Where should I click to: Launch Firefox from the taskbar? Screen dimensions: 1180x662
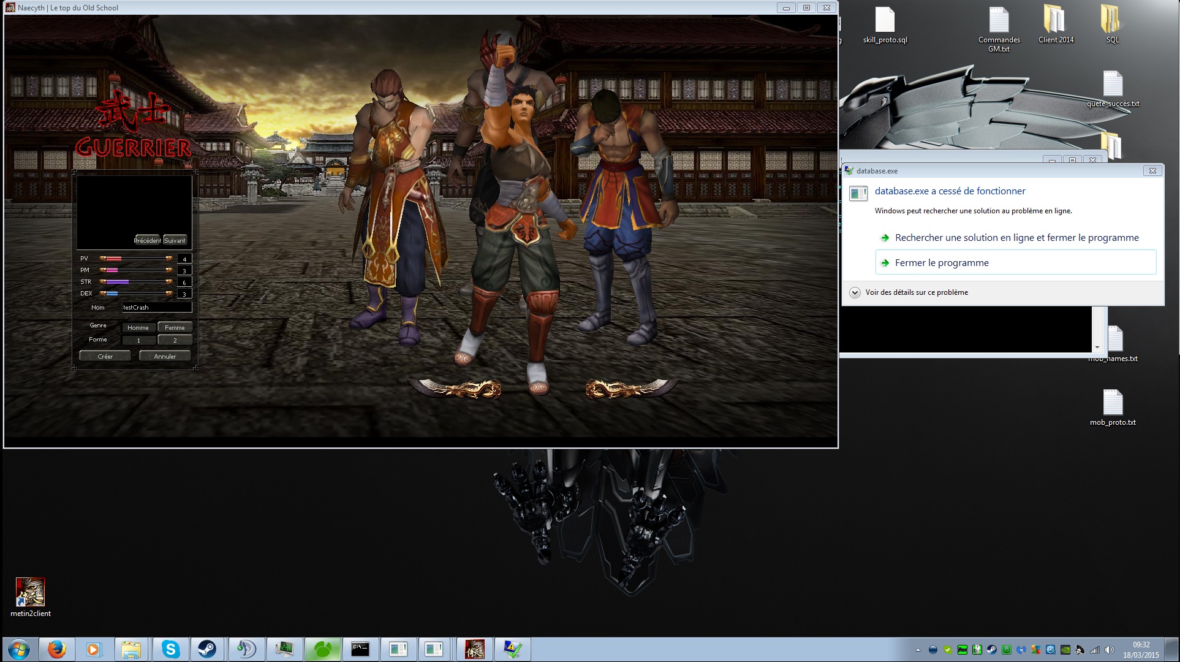(56, 649)
